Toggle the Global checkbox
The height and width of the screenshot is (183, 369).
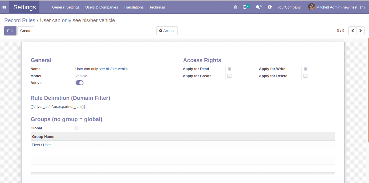coord(77,128)
